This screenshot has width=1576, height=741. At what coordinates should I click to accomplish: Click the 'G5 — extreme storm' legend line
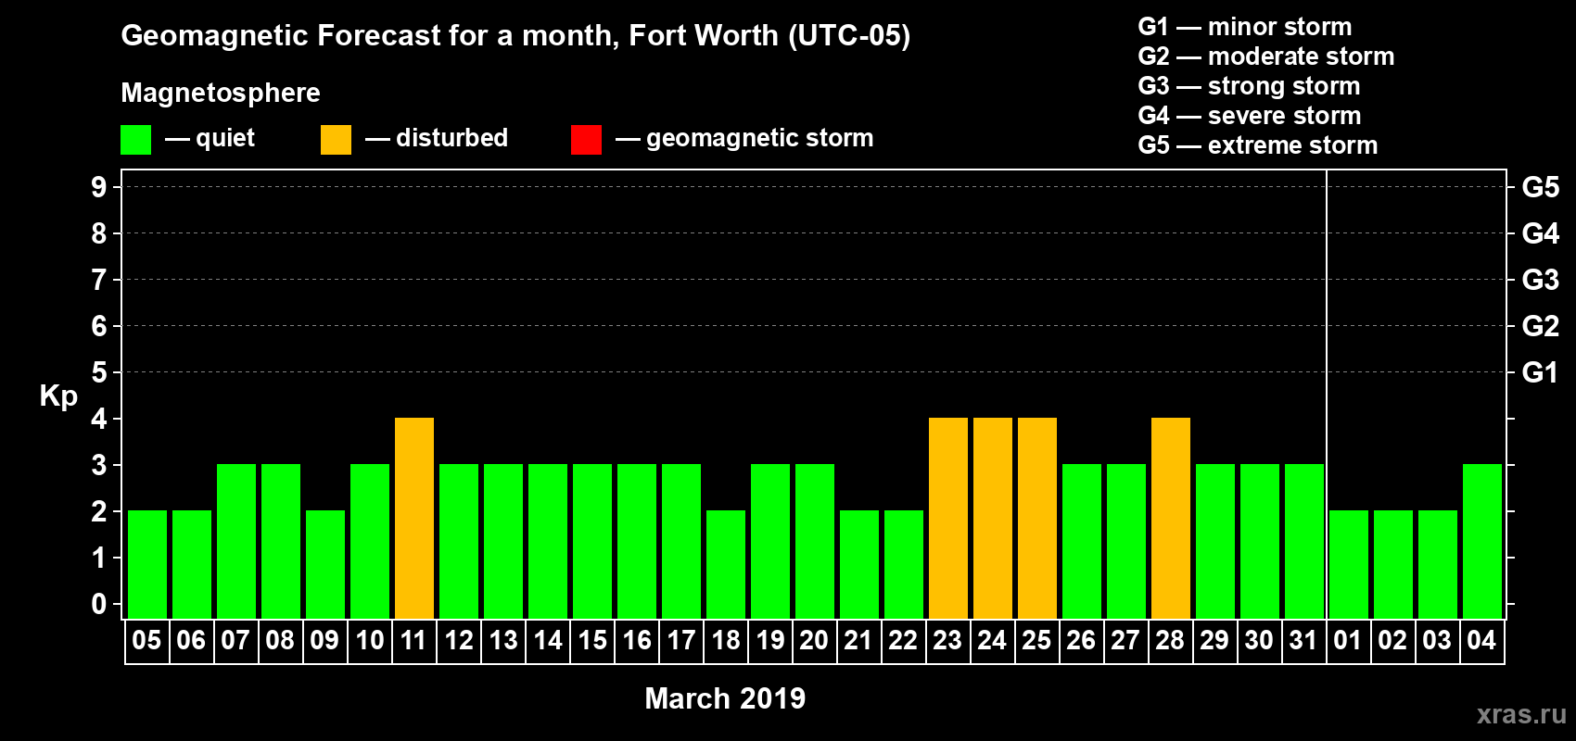[x=1258, y=145]
